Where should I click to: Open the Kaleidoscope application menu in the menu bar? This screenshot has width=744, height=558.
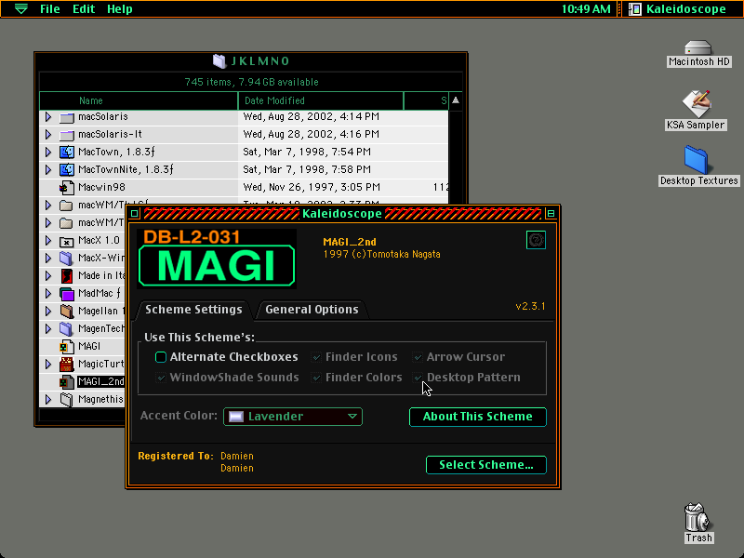tap(677, 8)
